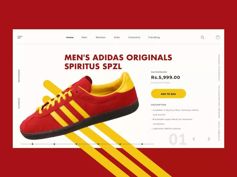This screenshot has height=177, width=237.
Task: Open the hamburger menu icon
Action: click(20, 37)
